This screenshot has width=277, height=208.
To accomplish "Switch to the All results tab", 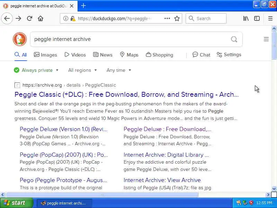I will (21, 55).
